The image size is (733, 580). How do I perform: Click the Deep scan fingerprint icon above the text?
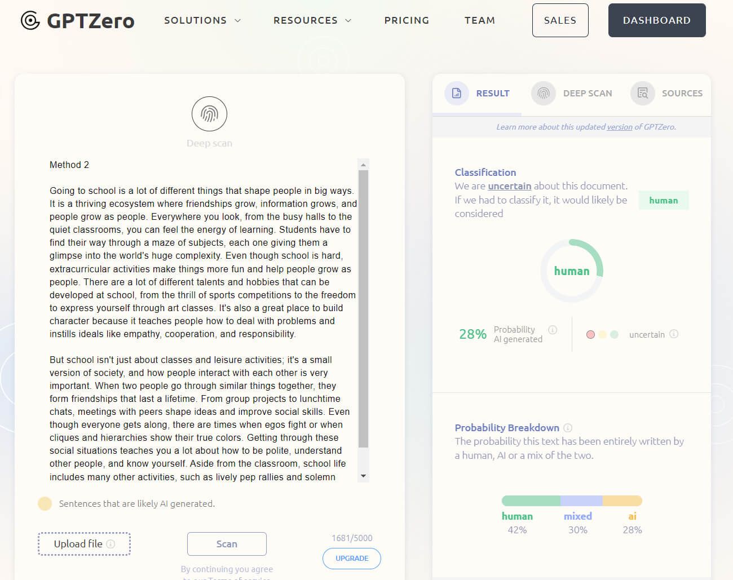point(209,113)
